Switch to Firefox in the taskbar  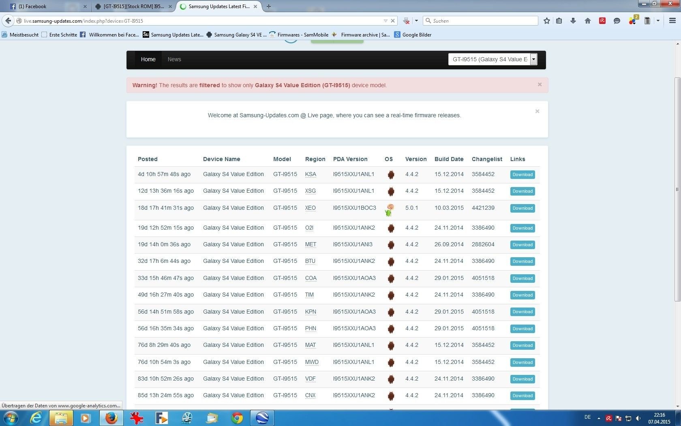111,418
